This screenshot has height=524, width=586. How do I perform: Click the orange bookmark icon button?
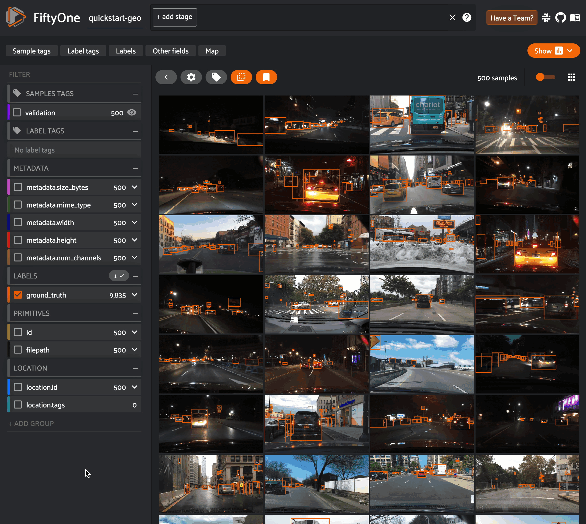coord(266,77)
